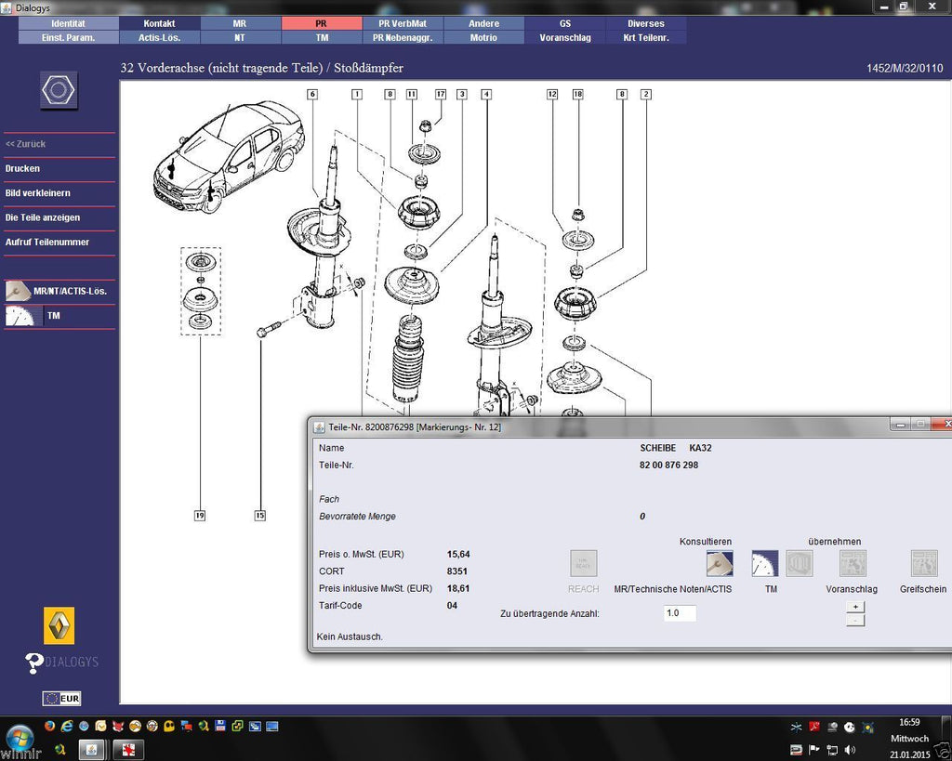Click the volume speaker tray icon
The image size is (952, 761).
[x=850, y=750]
